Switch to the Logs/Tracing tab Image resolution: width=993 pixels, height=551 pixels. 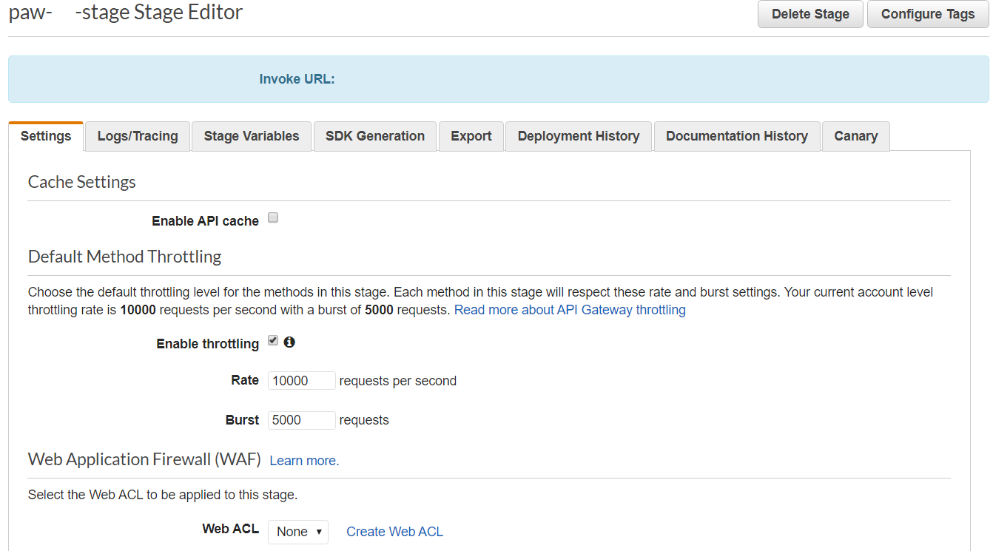[138, 136]
